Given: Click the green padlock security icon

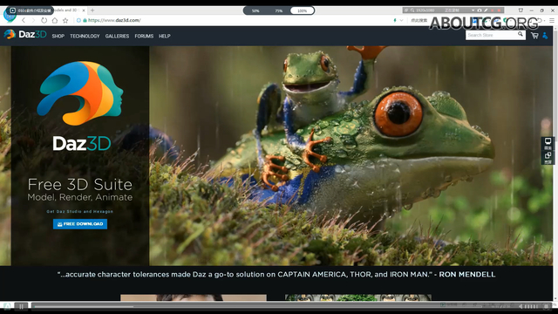Looking at the screenshot, I should click(85, 20).
